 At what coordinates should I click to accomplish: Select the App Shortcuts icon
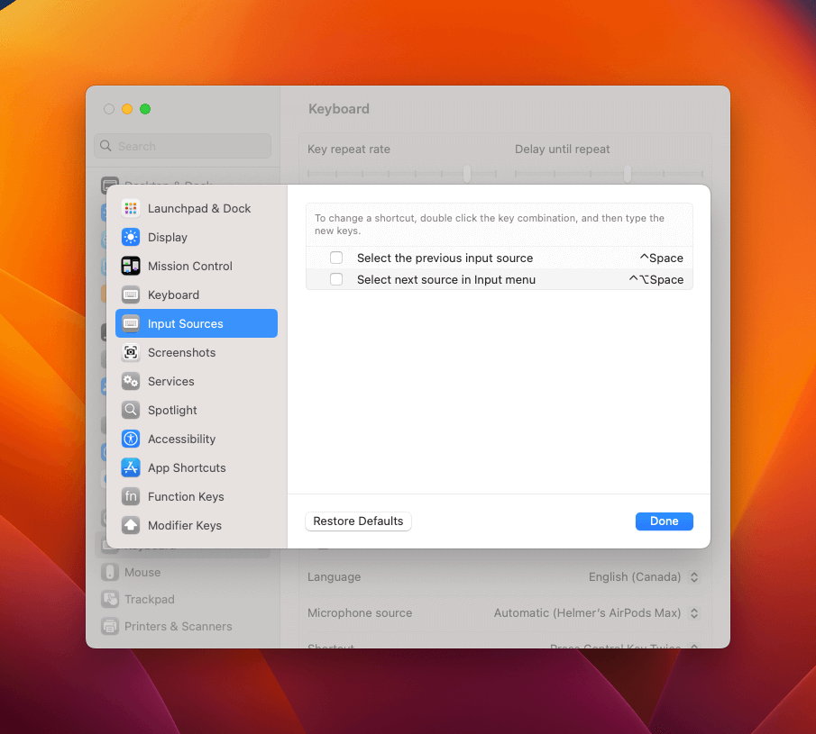[131, 467]
